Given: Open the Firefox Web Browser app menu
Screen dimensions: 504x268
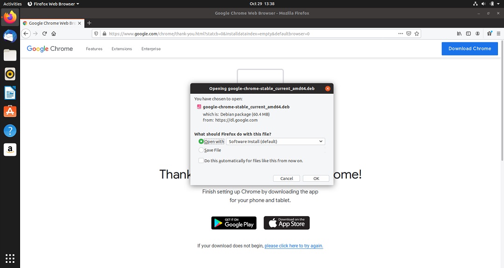Looking at the screenshot, I should (53, 4).
